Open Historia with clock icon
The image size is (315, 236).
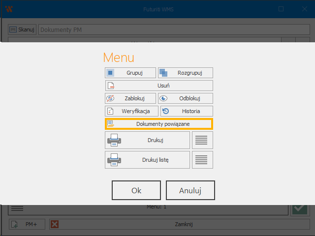[187, 111]
